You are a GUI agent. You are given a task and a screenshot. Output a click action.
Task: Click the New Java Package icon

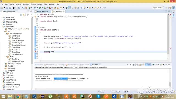(26, 8)
